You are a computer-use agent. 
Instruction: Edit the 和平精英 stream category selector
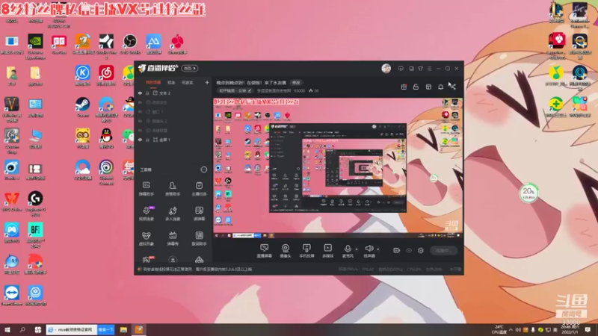click(235, 90)
